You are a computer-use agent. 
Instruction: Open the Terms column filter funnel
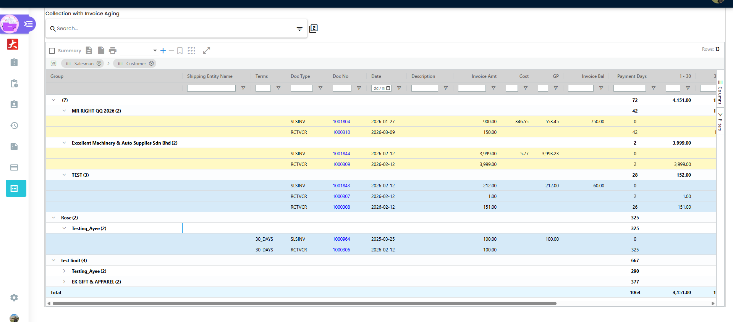(x=278, y=88)
